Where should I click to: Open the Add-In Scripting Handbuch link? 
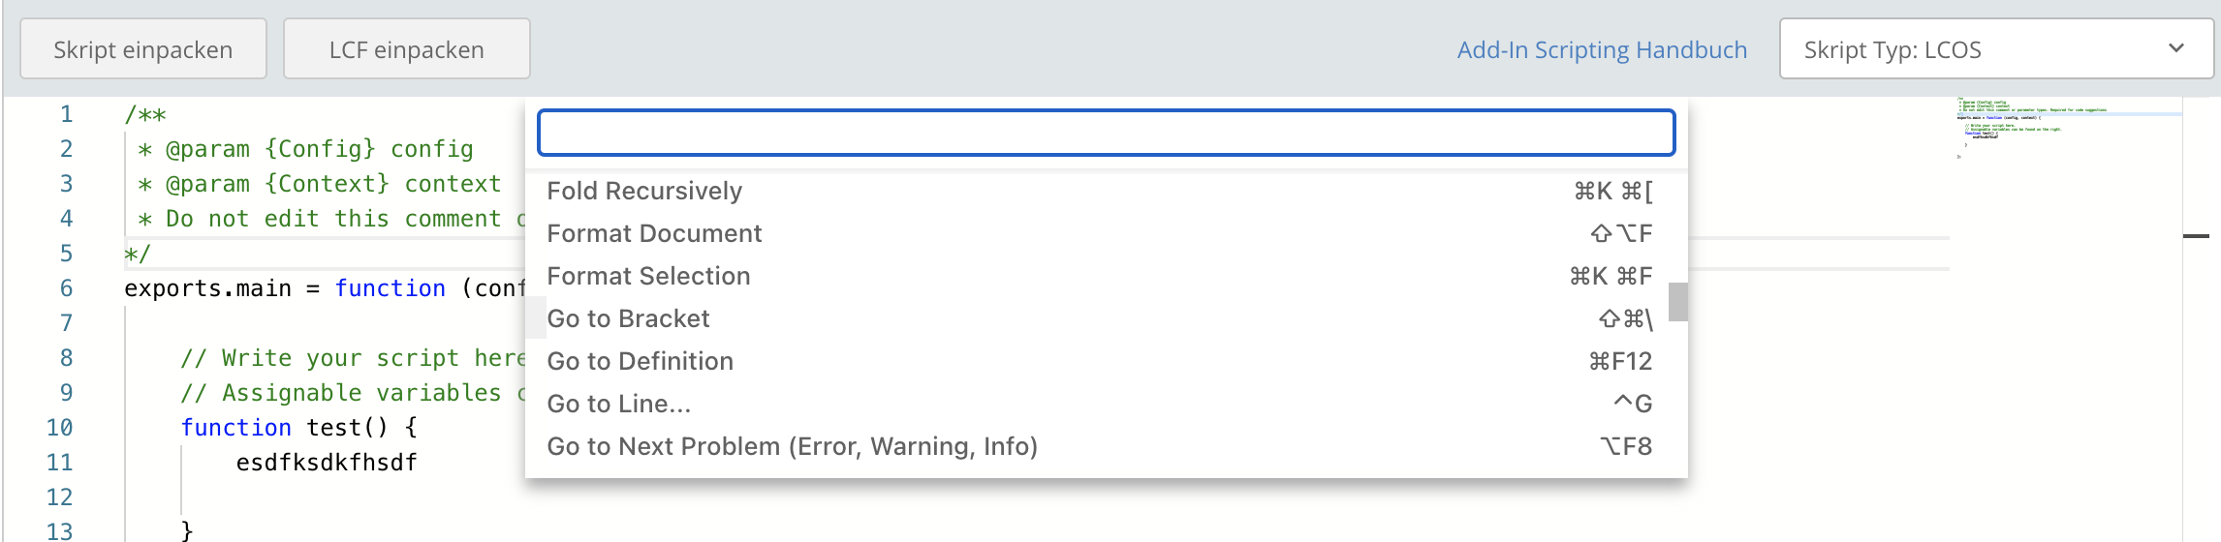coord(1602,49)
